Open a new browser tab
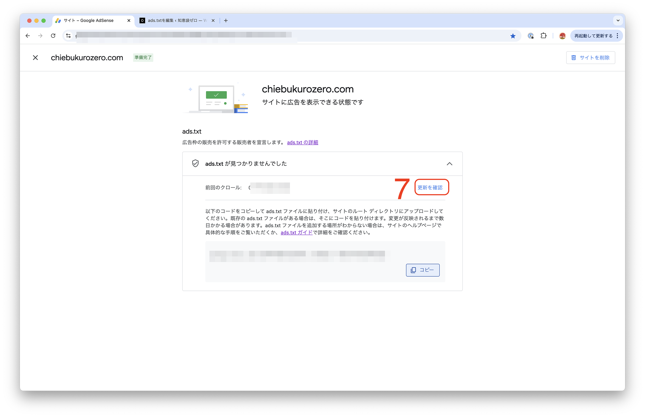 coord(226,21)
